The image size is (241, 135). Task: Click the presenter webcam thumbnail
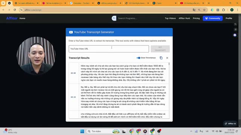tap(36, 56)
